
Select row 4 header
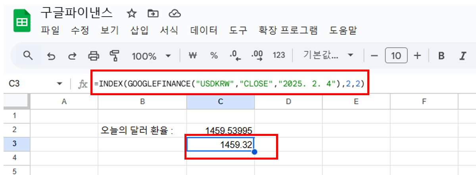15,158
